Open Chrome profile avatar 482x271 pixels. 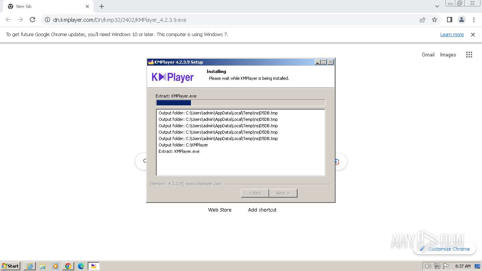click(461, 20)
